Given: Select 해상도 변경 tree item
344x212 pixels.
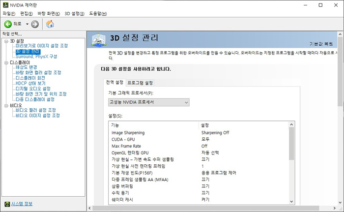Looking at the screenshot, I should click(x=27, y=67).
